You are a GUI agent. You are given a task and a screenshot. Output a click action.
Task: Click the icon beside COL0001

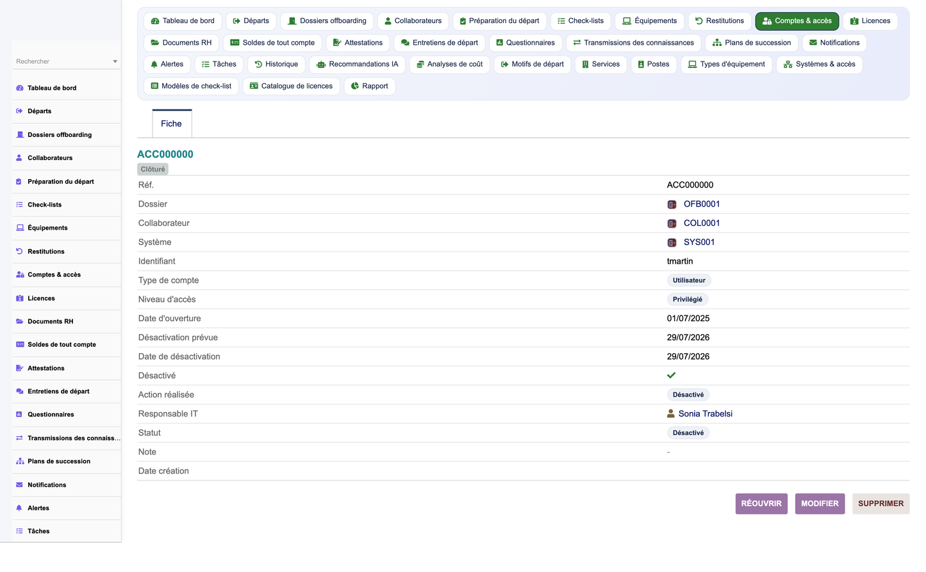672,224
